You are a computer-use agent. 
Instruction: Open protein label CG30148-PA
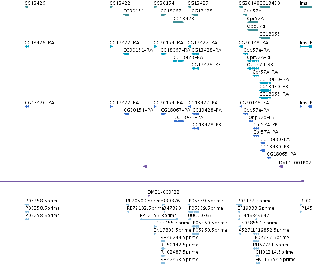tap(254, 103)
